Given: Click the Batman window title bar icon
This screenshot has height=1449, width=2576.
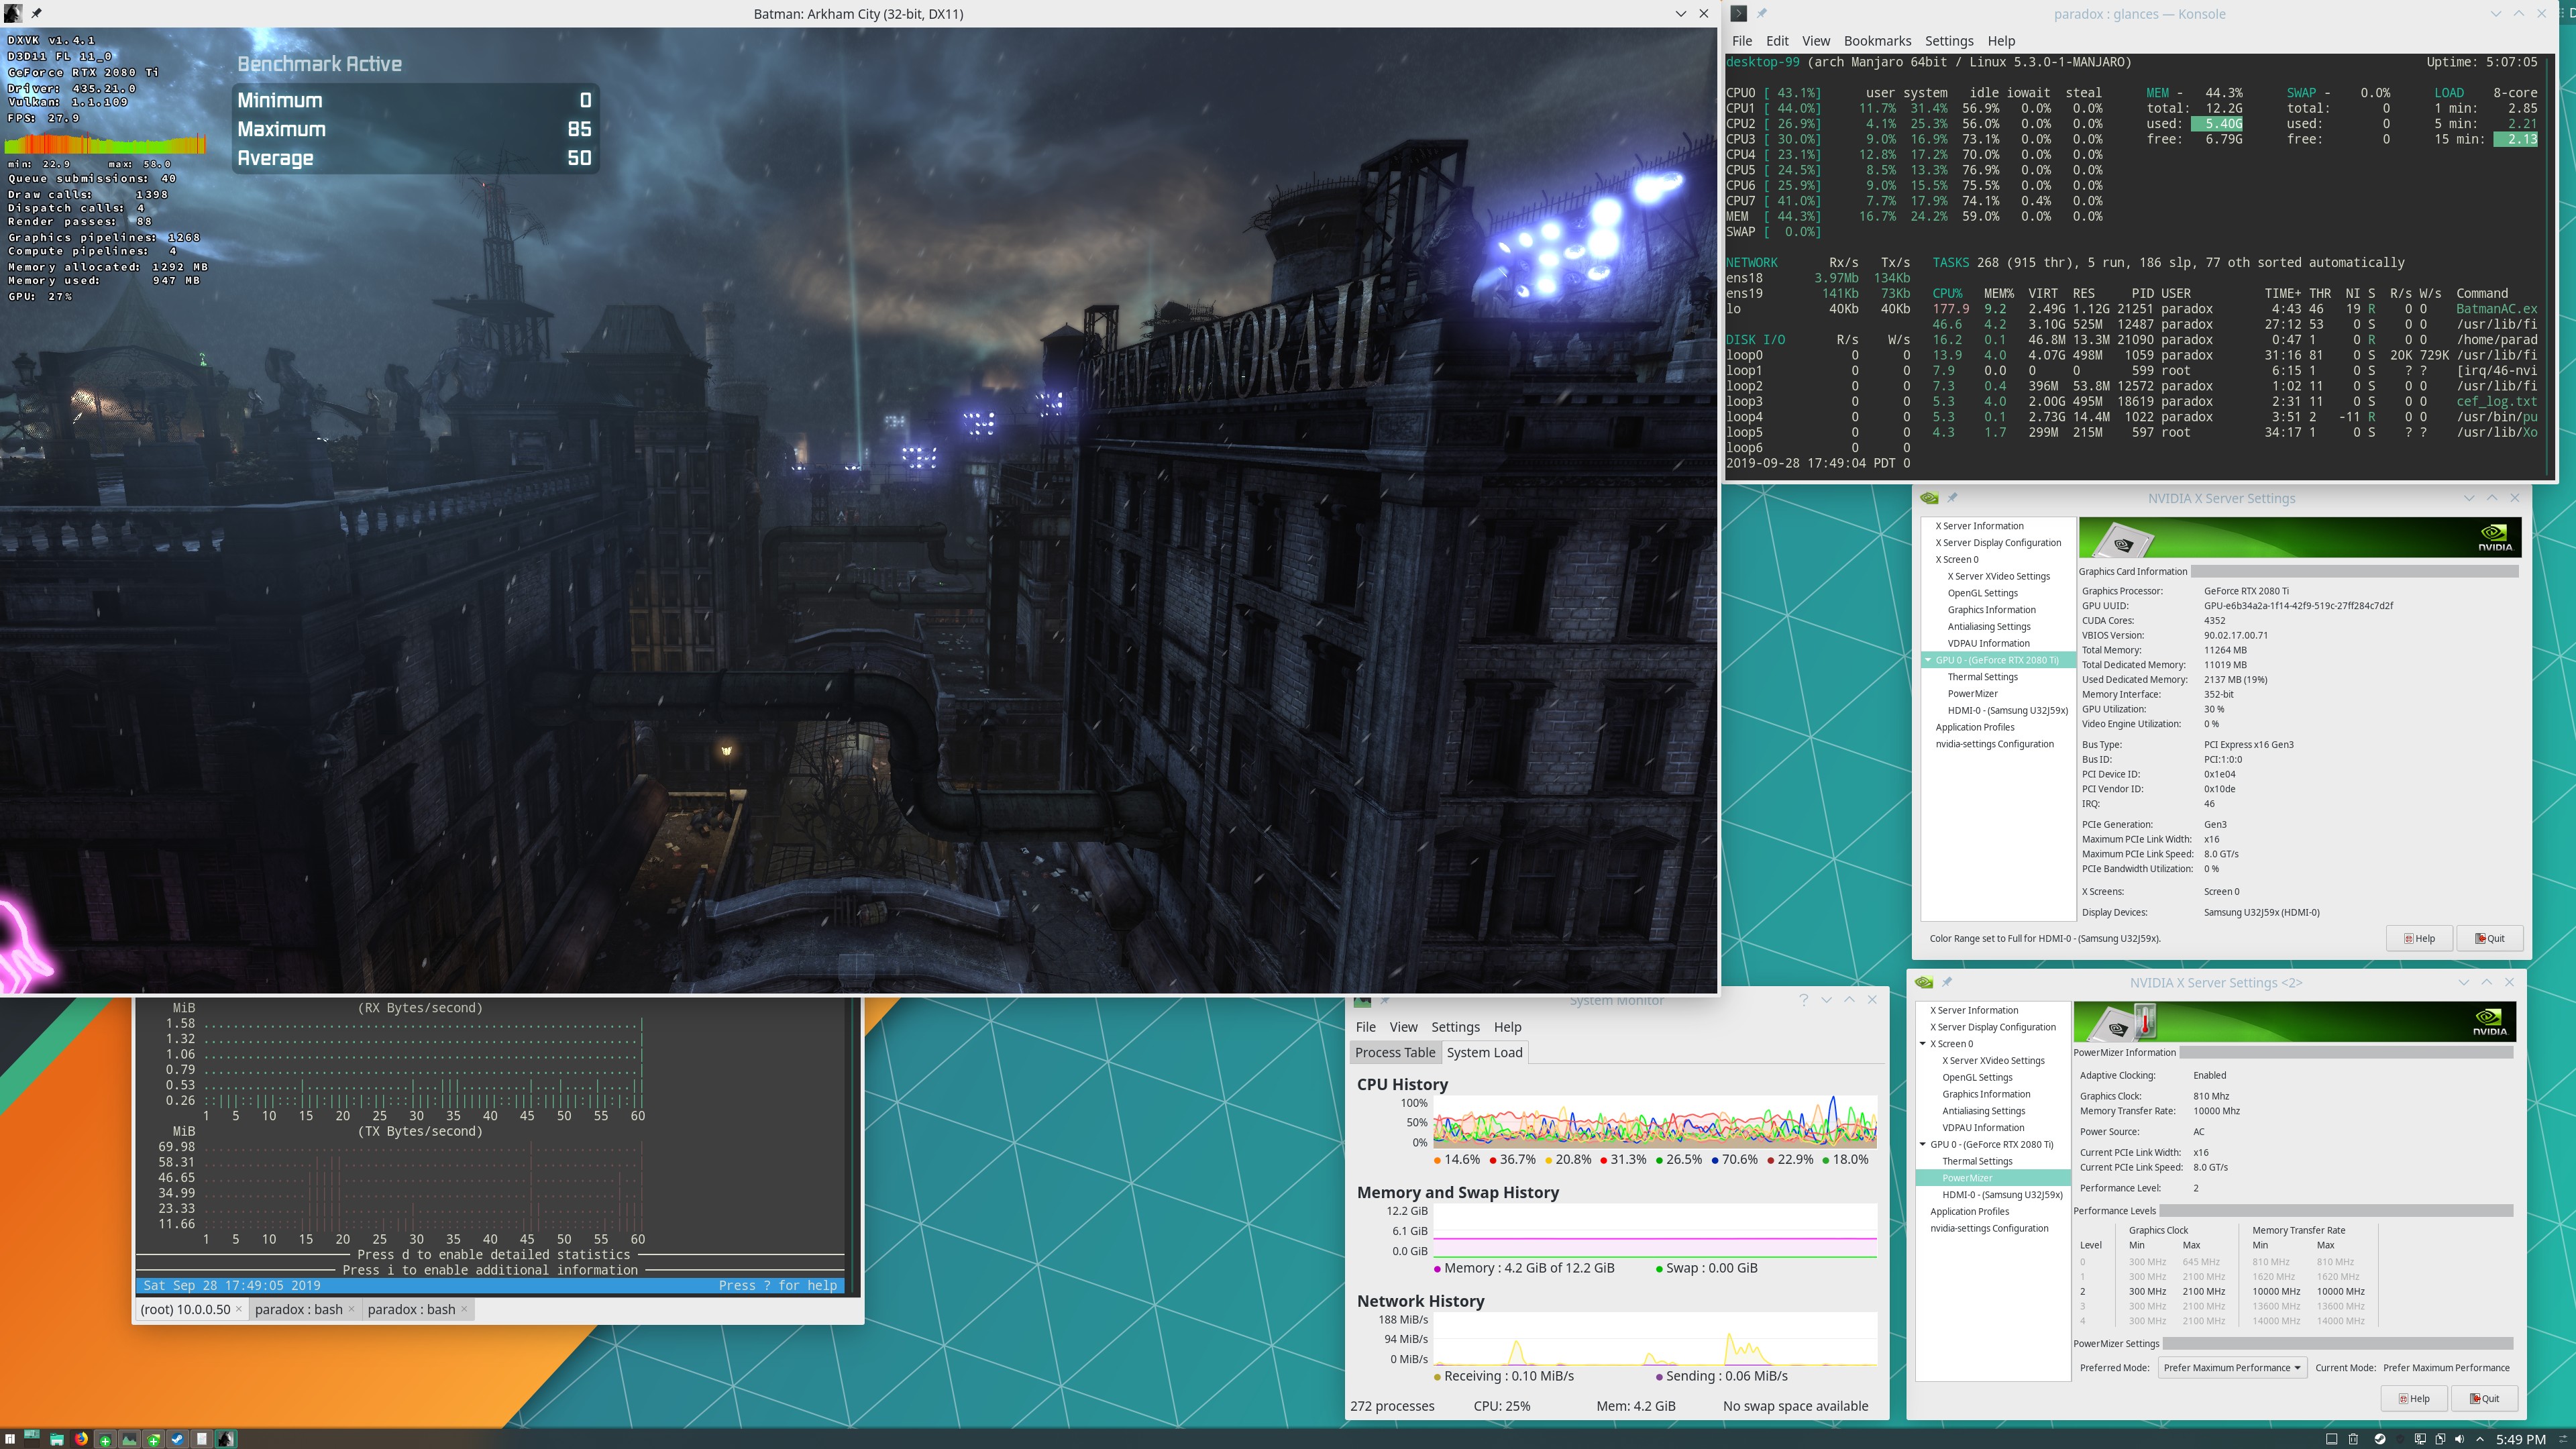Looking at the screenshot, I should (x=13, y=13).
